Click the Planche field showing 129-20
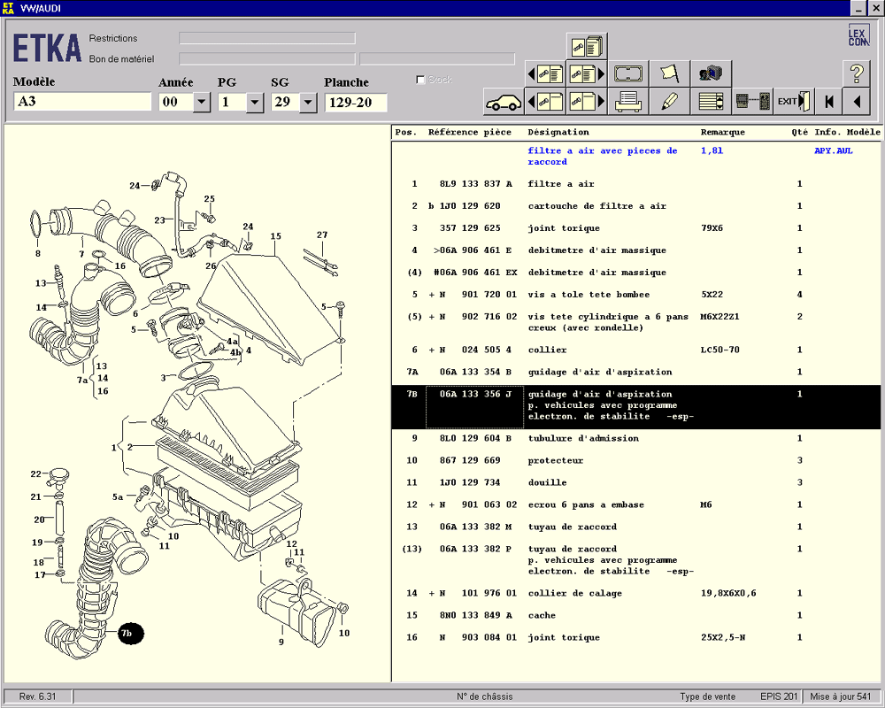Screen dimensions: 885x708 click(356, 103)
